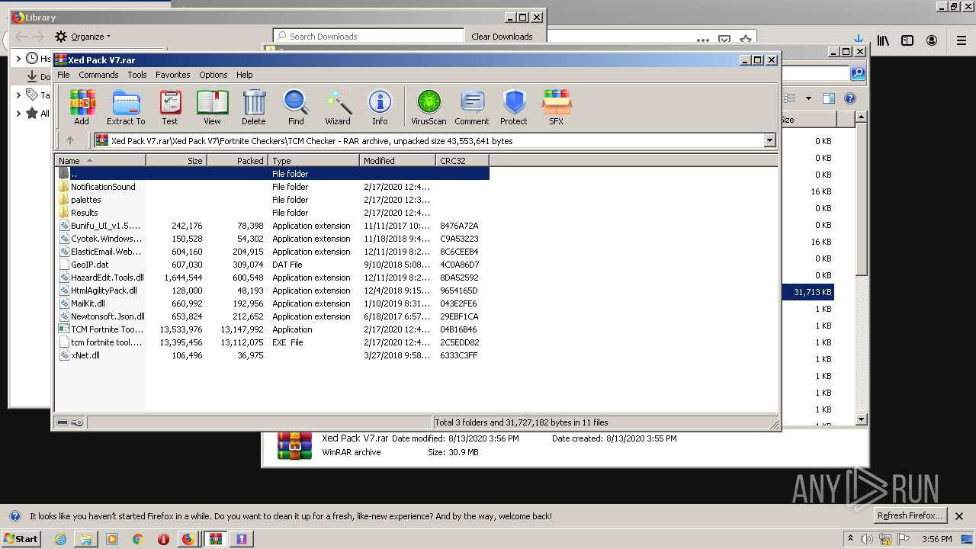Expand the Tags tree item in Library

point(18,95)
